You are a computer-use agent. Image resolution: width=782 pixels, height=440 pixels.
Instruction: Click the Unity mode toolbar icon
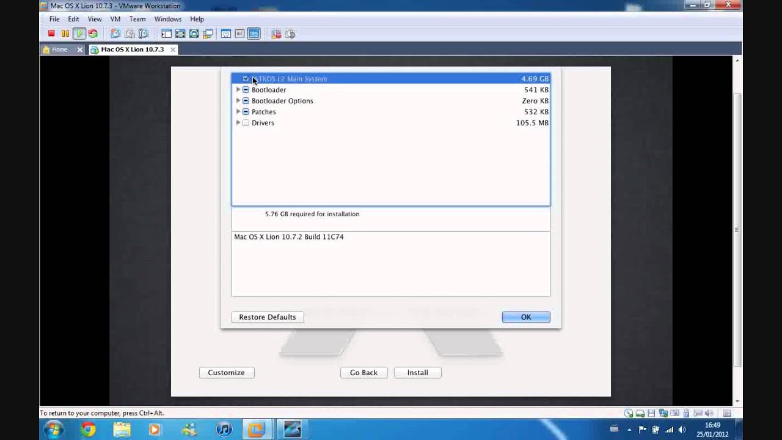pos(208,34)
